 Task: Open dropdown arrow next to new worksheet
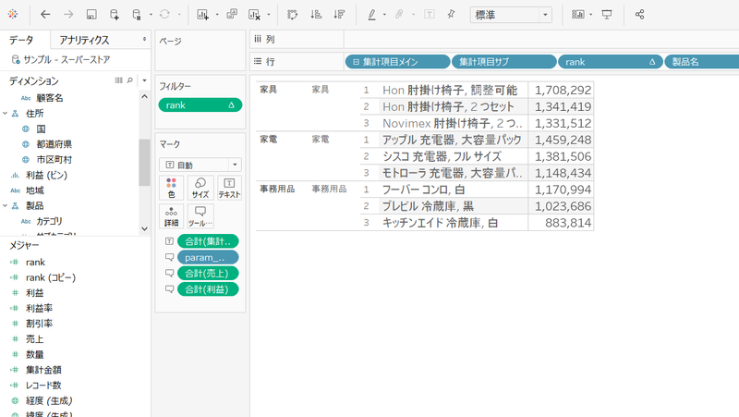click(x=217, y=15)
